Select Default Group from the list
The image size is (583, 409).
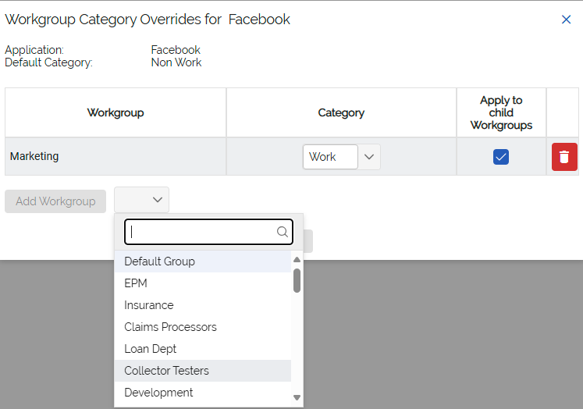pyautogui.click(x=159, y=261)
